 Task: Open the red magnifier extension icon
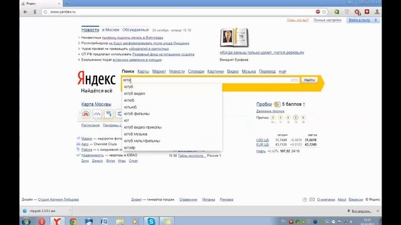click(x=357, y=12)
